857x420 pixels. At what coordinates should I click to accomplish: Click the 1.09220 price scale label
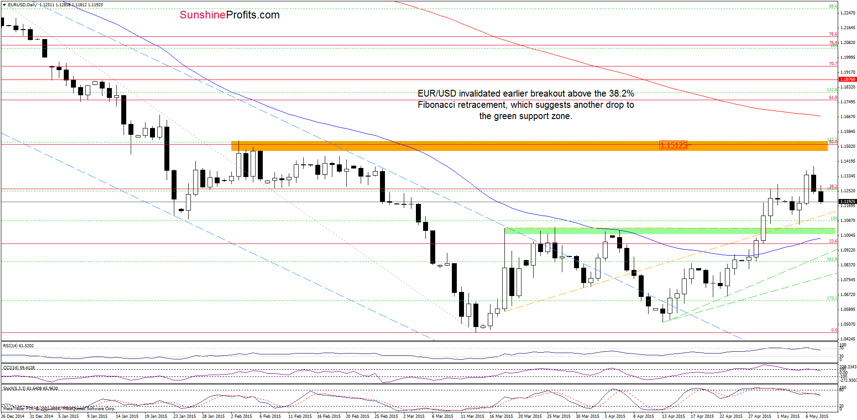click(x=848, y=250)
